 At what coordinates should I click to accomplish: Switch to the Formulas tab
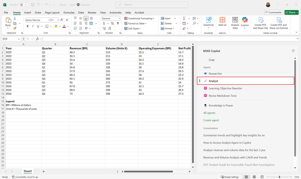click(x=69, y=13)
